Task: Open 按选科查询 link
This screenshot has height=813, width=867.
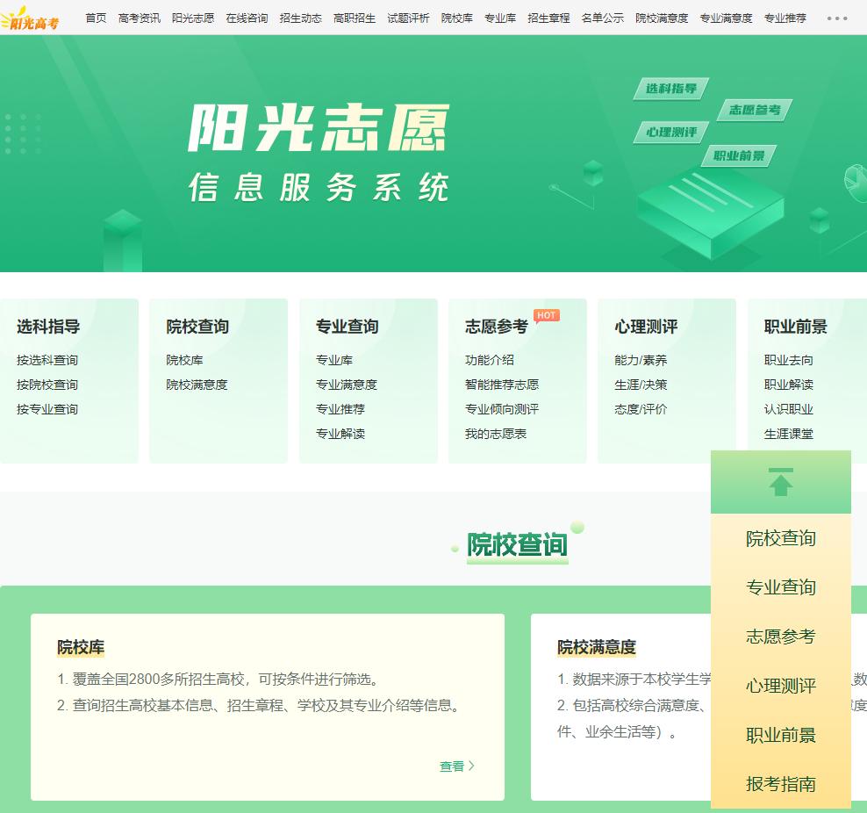Action: click(47, 360)
